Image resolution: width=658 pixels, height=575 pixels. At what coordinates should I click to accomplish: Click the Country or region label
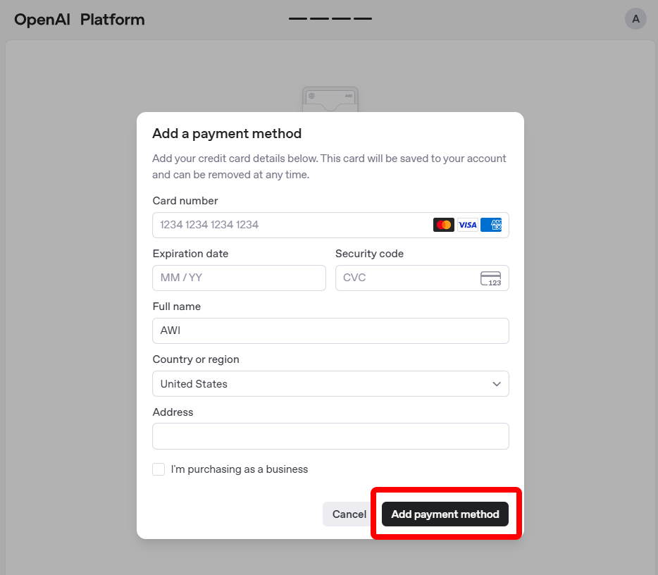pyautogui.click(x=196, y=359)
